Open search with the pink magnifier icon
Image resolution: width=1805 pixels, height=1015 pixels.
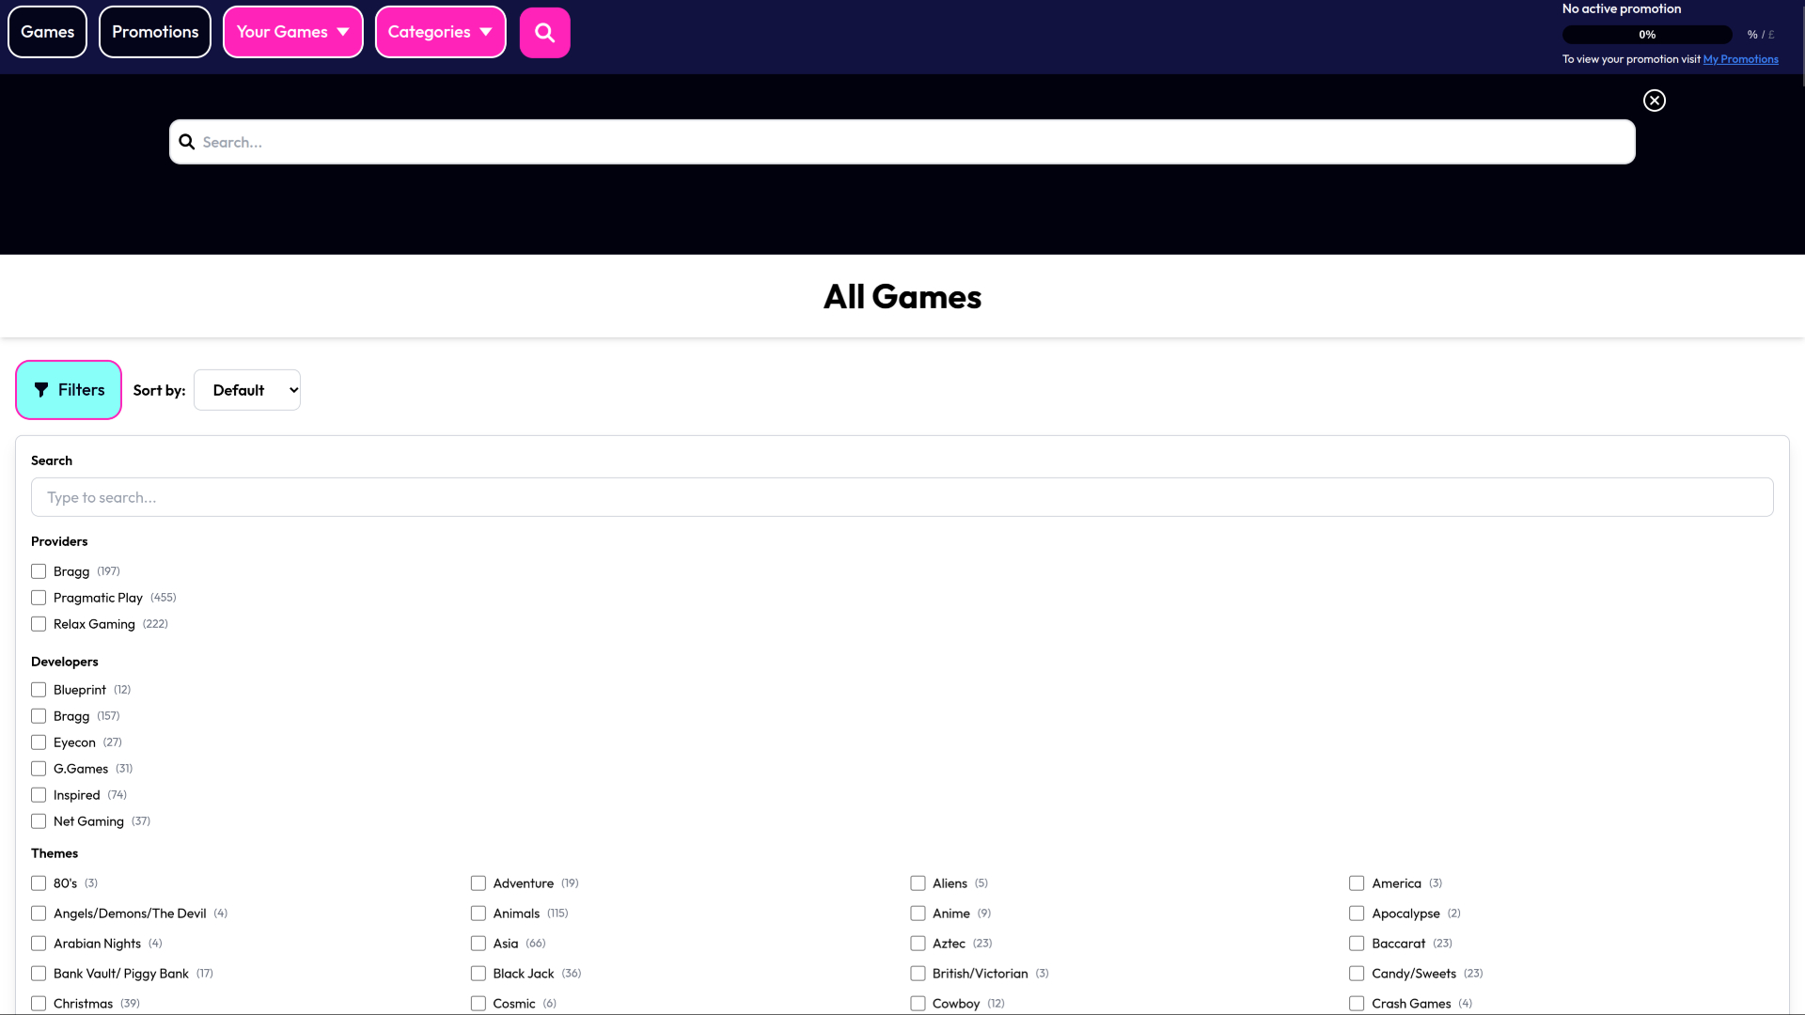click(544, 31)
